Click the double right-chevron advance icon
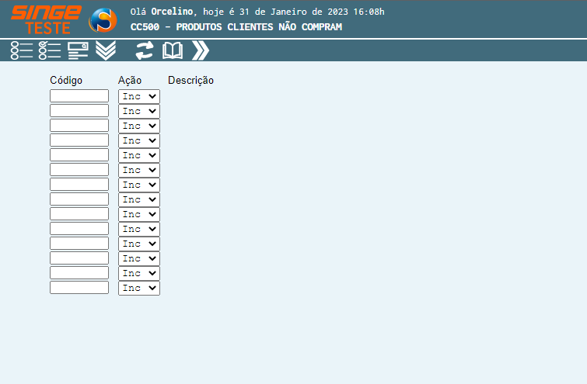The height and width of the screenshot is (384, 587). point(201,51)
